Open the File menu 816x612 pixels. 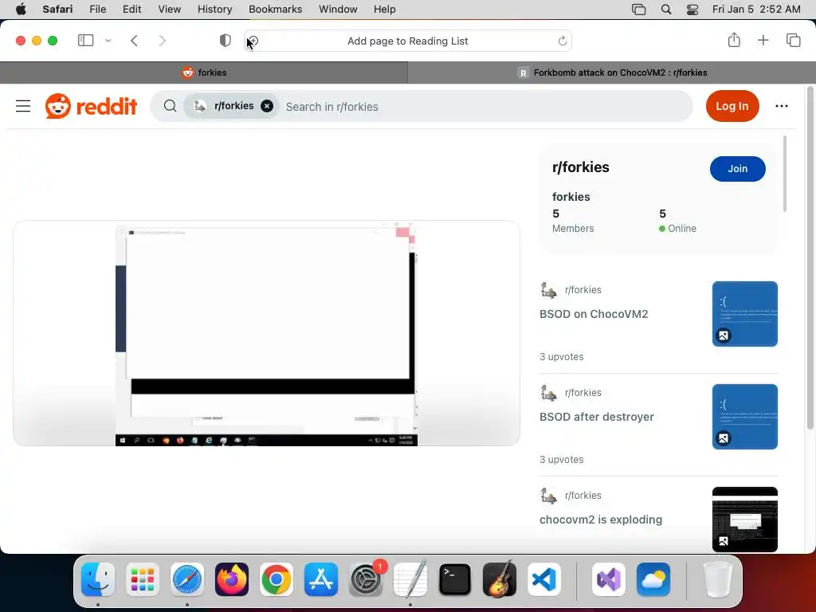(x=97, y=10)
